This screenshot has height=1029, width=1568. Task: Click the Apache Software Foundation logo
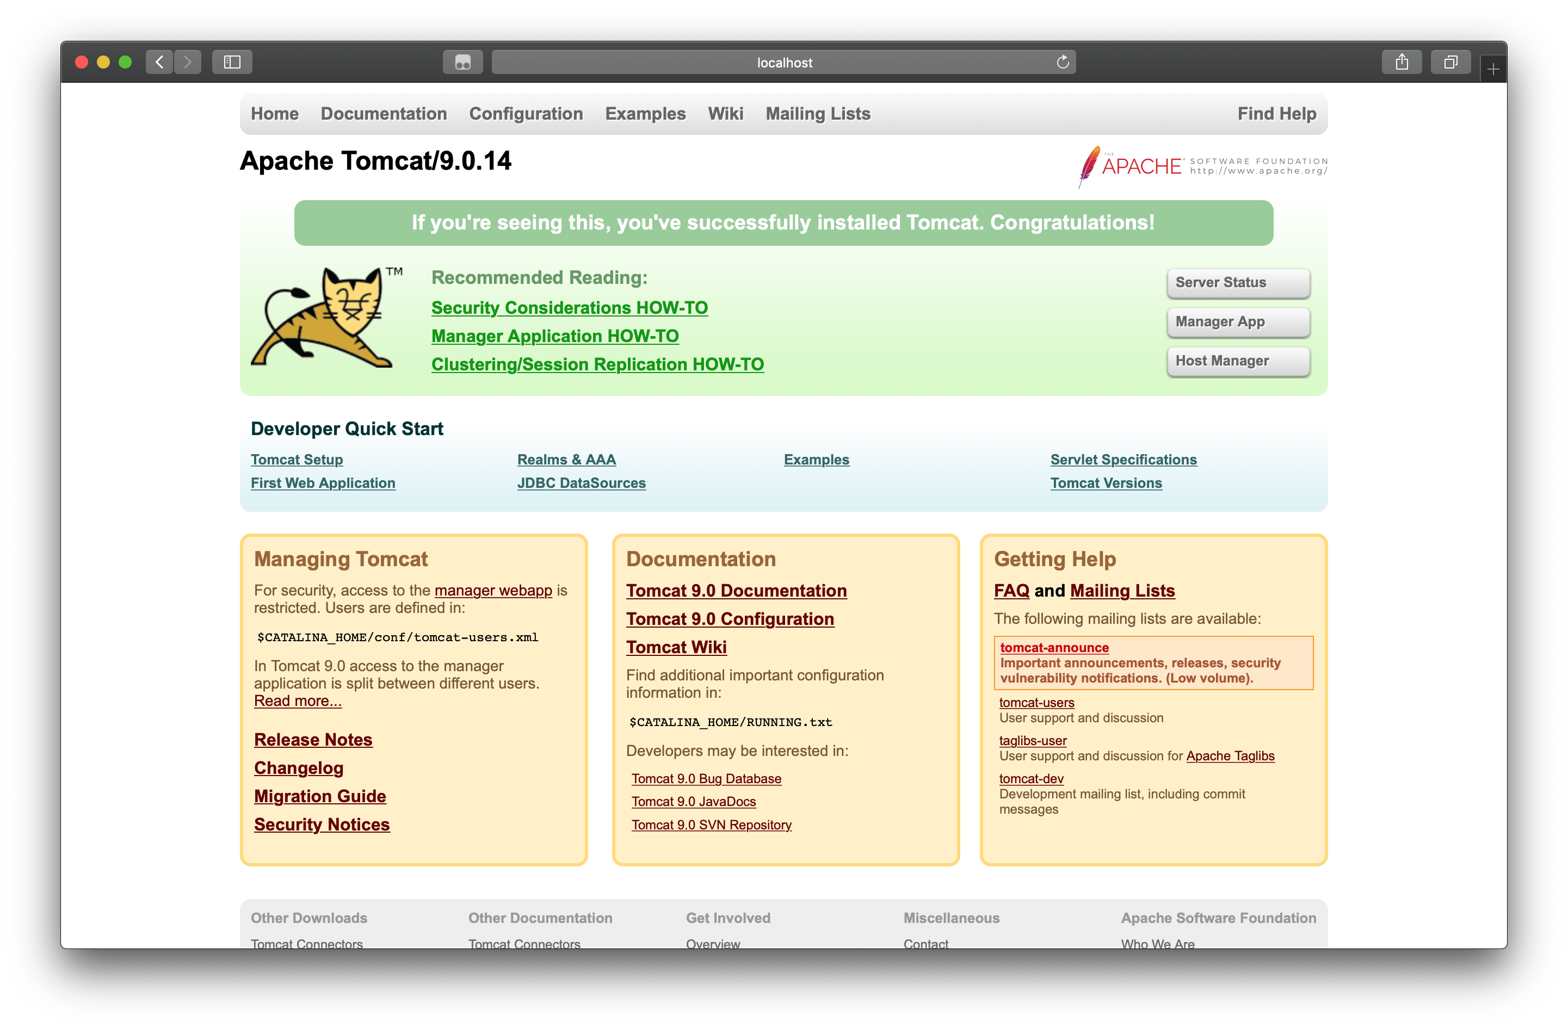tap(1202, 166)
